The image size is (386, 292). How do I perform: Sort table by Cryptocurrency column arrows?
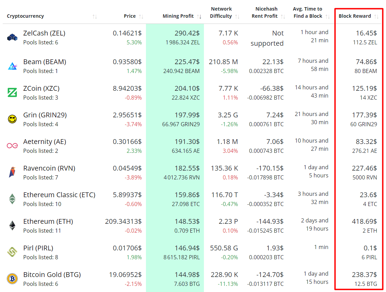(x=95, y=16)
